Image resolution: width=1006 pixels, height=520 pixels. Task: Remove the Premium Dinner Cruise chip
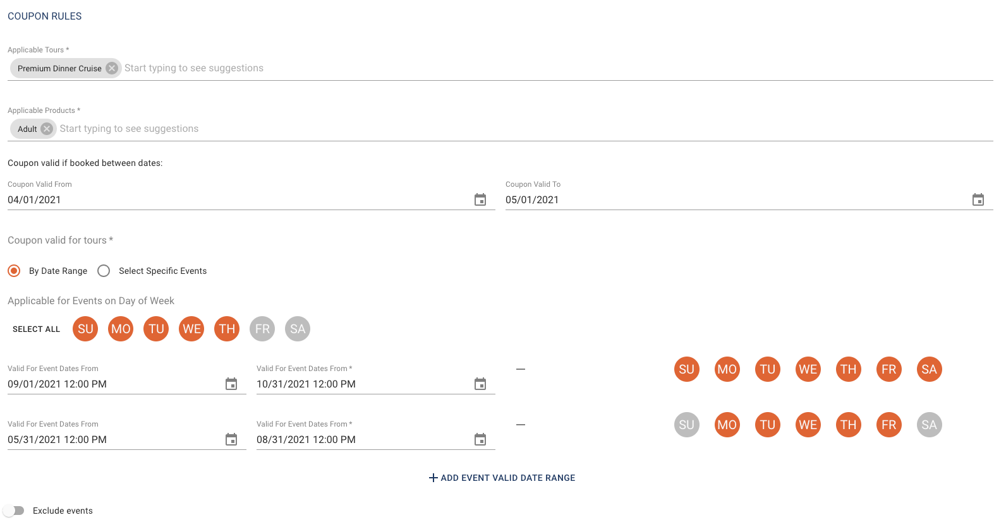(112, 68)
